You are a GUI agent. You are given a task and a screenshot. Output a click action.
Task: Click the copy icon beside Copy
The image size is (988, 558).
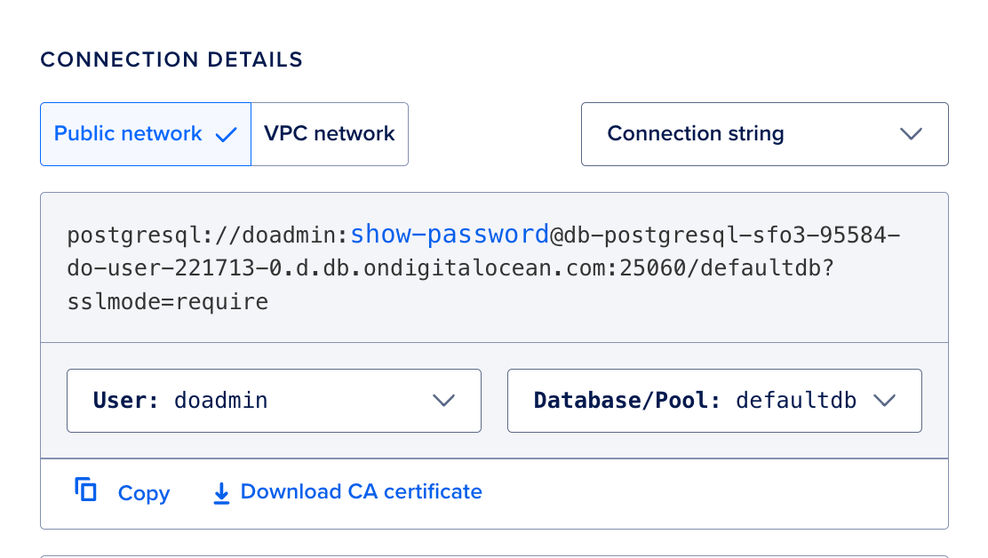[85, 490]
